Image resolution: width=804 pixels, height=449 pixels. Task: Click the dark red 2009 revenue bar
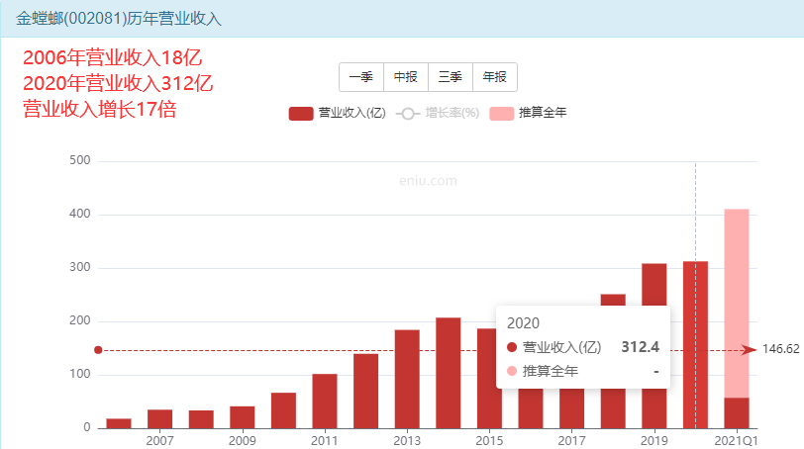(242, 417)
